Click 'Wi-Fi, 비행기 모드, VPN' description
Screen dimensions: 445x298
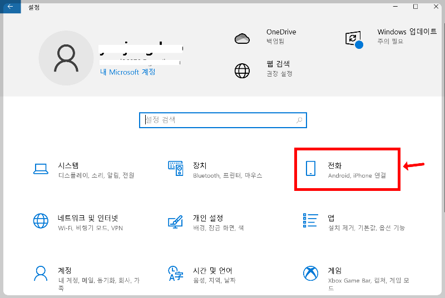point(91,228)
